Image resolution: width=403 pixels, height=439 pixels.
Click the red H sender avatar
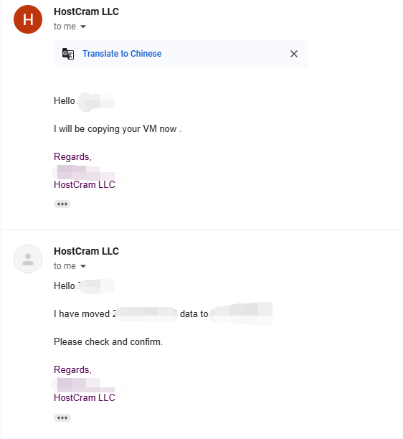28,19
